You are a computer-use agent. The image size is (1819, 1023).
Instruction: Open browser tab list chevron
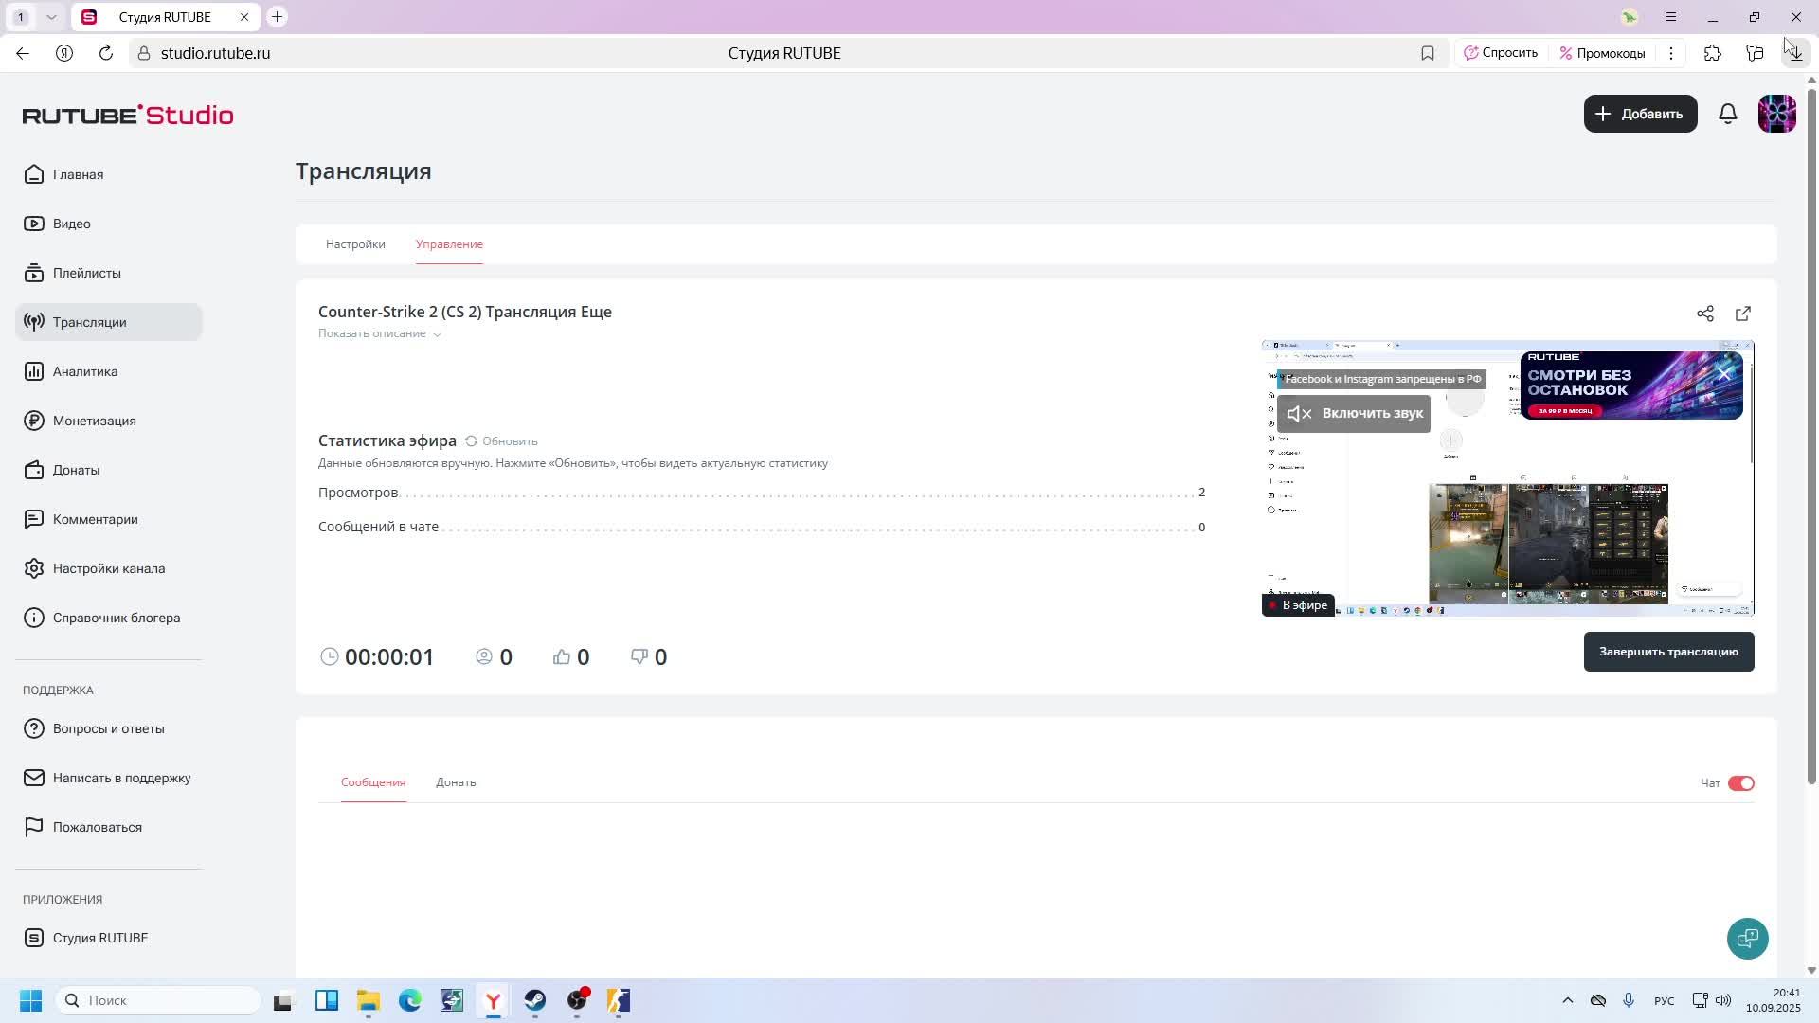click(51, 17)
